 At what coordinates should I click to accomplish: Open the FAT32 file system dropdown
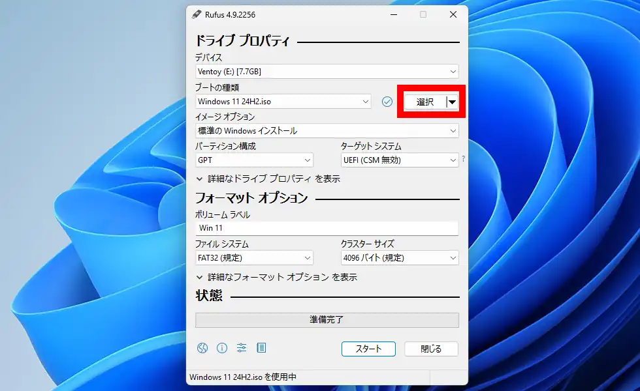click(x=254, y=258)
